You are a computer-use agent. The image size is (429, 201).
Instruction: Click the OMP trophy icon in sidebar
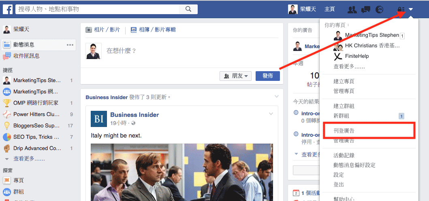tap(6, 103)
